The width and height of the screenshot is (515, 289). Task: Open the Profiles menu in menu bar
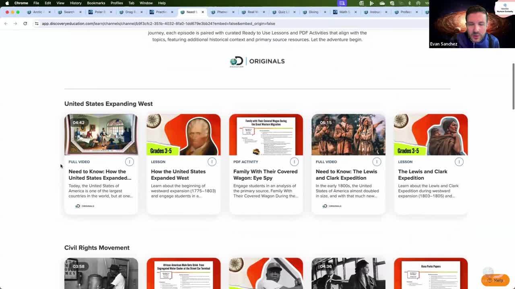pyautogui.click(x=117, y=3)
